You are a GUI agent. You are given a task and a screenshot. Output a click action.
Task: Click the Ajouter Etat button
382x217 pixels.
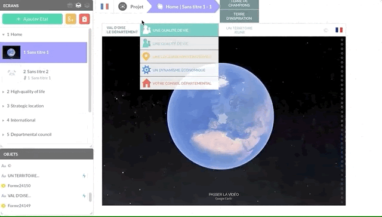tap(32, 19)
